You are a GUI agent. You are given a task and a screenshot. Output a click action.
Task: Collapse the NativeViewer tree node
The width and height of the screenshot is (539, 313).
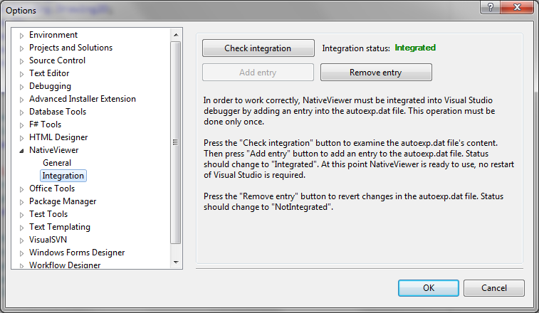pyautogui.click(x=21, y=151)
